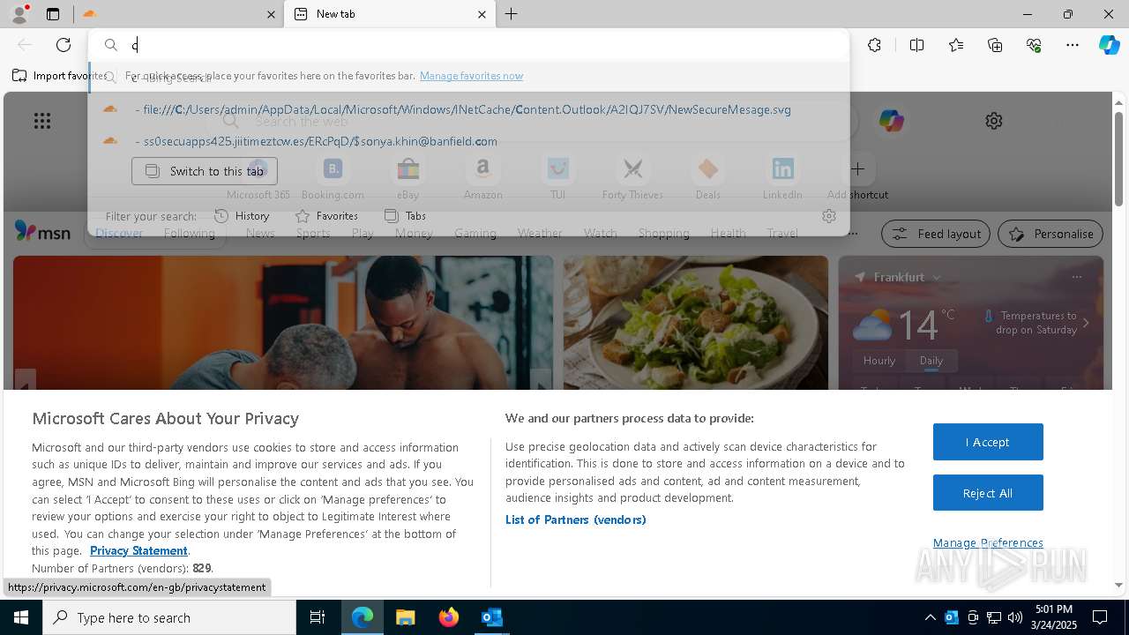Select the first browser tab
Screen dimensions: 1129x635
pos(176,14)
